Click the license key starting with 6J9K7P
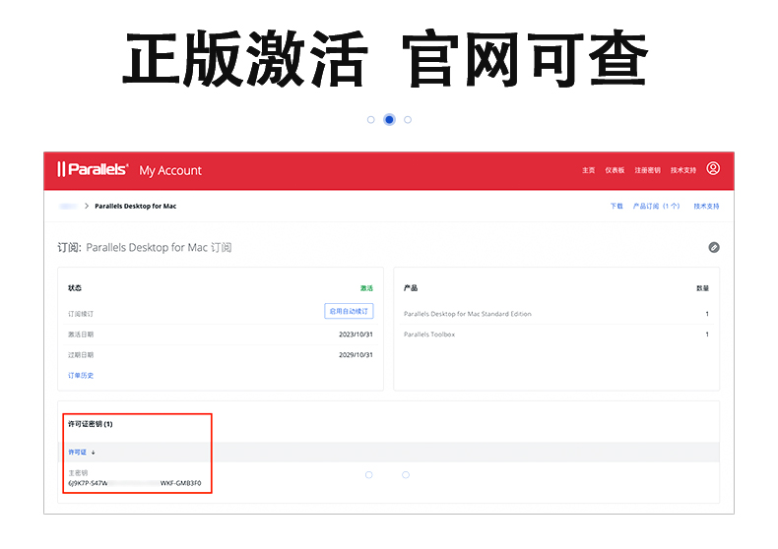The image size is (778, 549). click(x=135, y=483)
